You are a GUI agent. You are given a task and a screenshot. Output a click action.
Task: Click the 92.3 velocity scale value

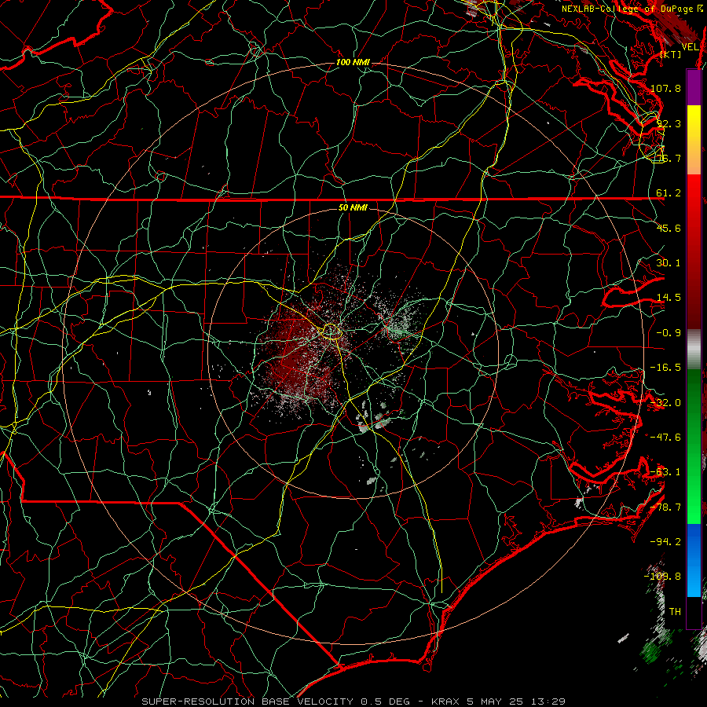click(x=669, y=123)
